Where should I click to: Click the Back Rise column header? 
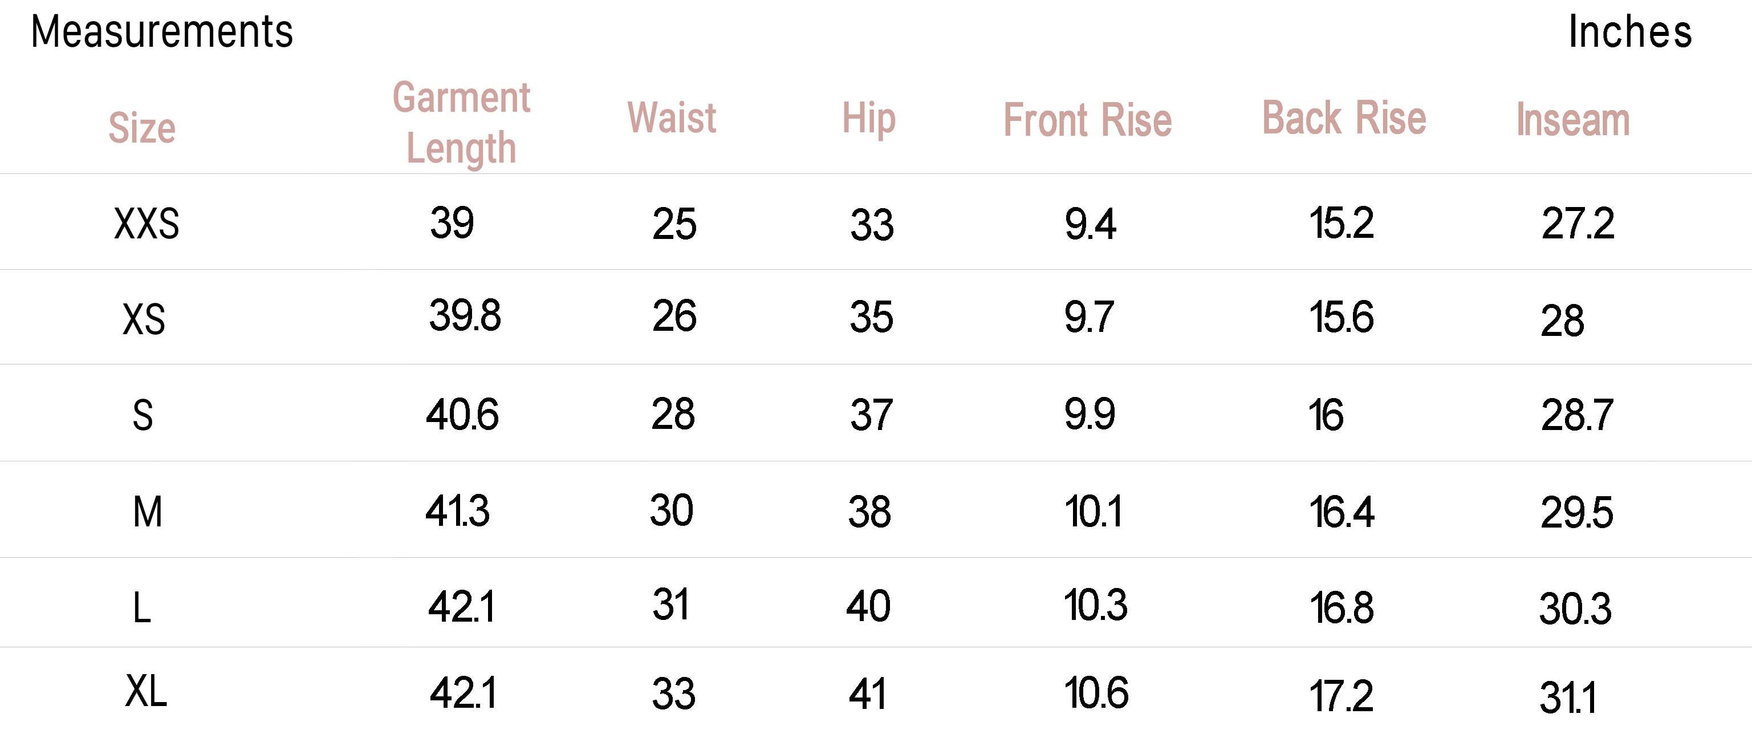1344,117
